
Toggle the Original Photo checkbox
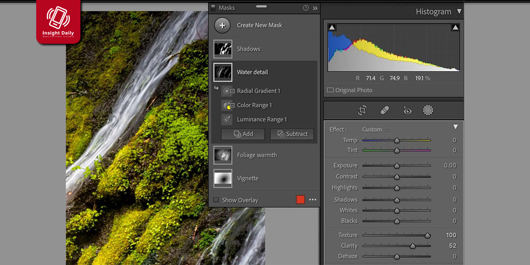tap(330, 90)
